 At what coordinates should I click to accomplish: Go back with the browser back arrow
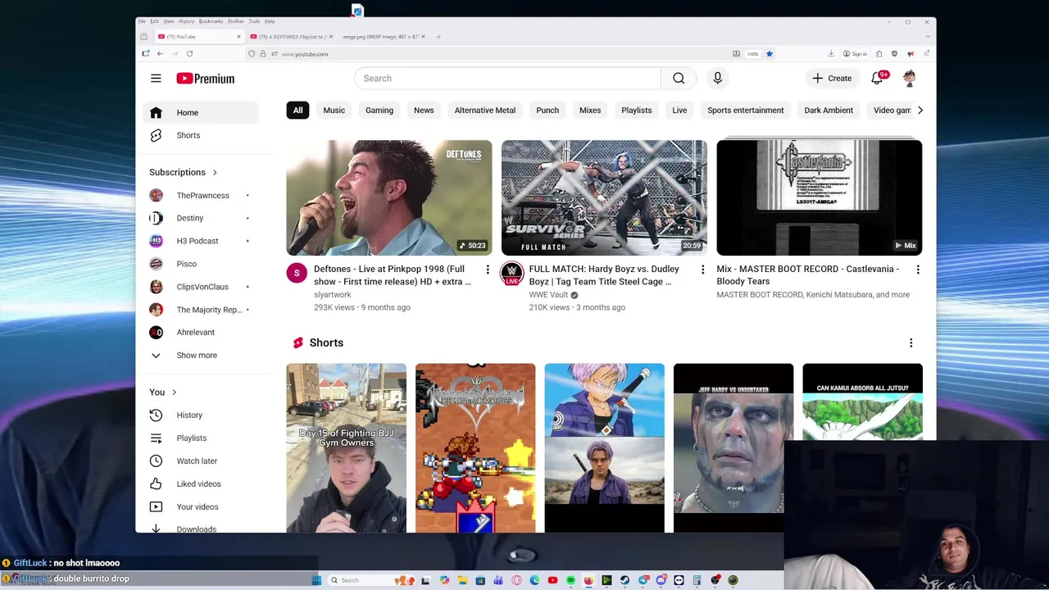[161, 53]
